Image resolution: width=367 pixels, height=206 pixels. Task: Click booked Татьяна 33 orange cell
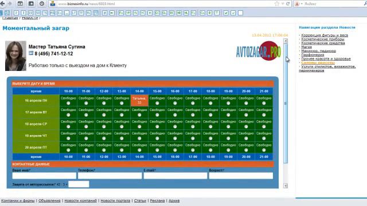click(x=139, y=101)
